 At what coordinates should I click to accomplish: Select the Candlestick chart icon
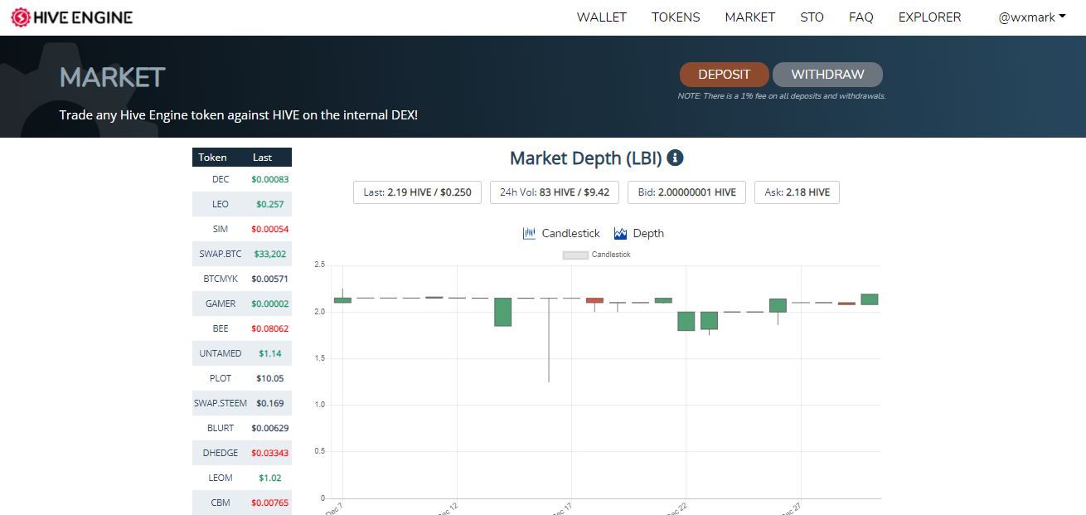pyautogui.click(x=529, y=233)
